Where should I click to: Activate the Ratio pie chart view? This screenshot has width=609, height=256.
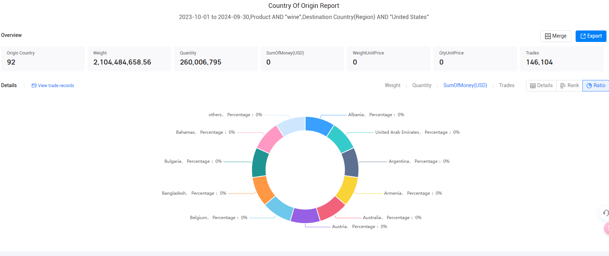(596, 86)
